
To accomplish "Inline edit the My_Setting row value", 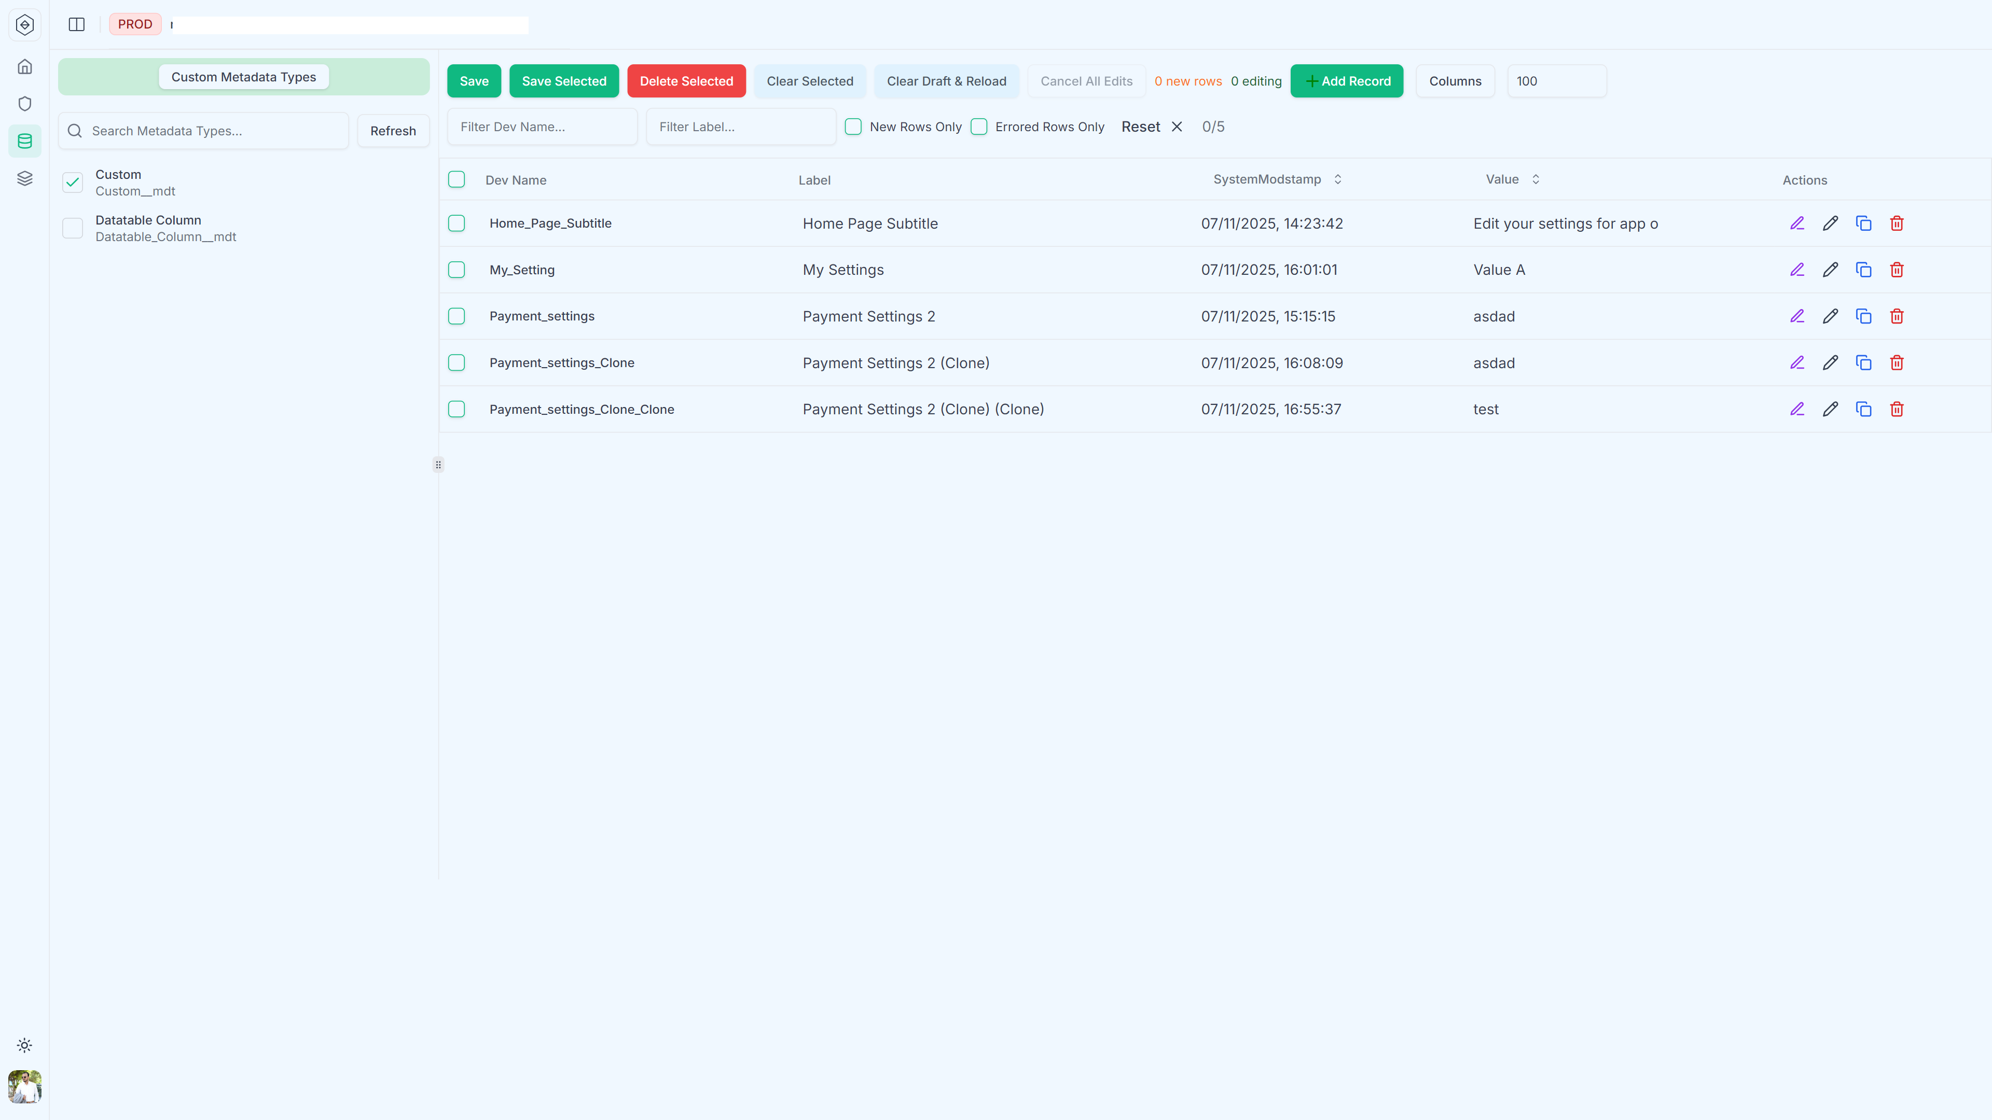I will pos(1797,270).
